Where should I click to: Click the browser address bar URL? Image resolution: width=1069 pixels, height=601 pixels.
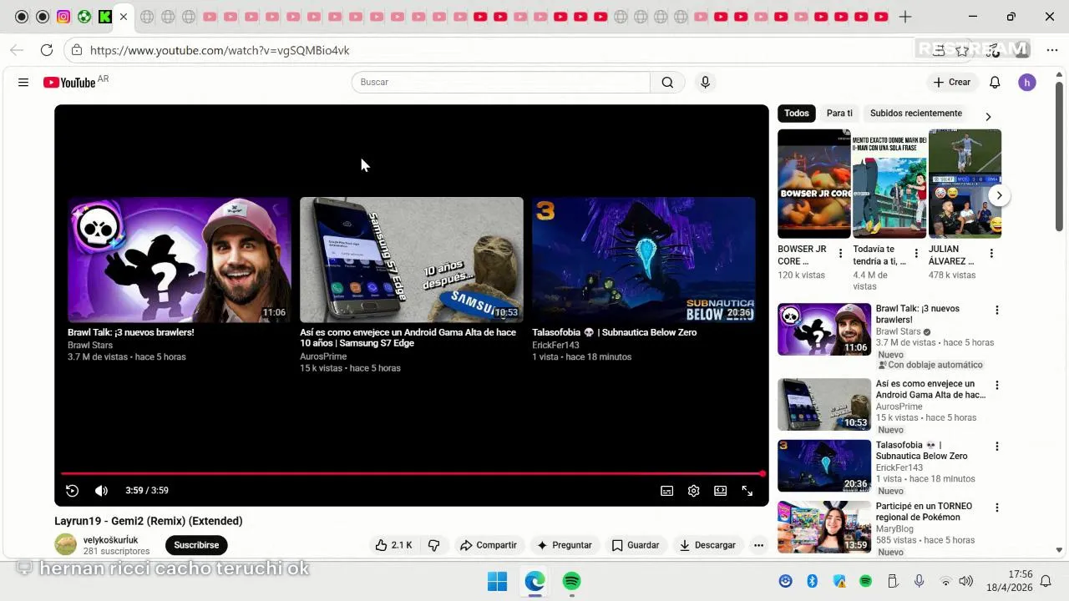point(220,50)
